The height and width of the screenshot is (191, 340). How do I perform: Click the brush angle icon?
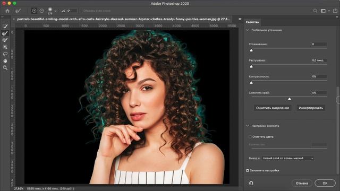point(63,11)
